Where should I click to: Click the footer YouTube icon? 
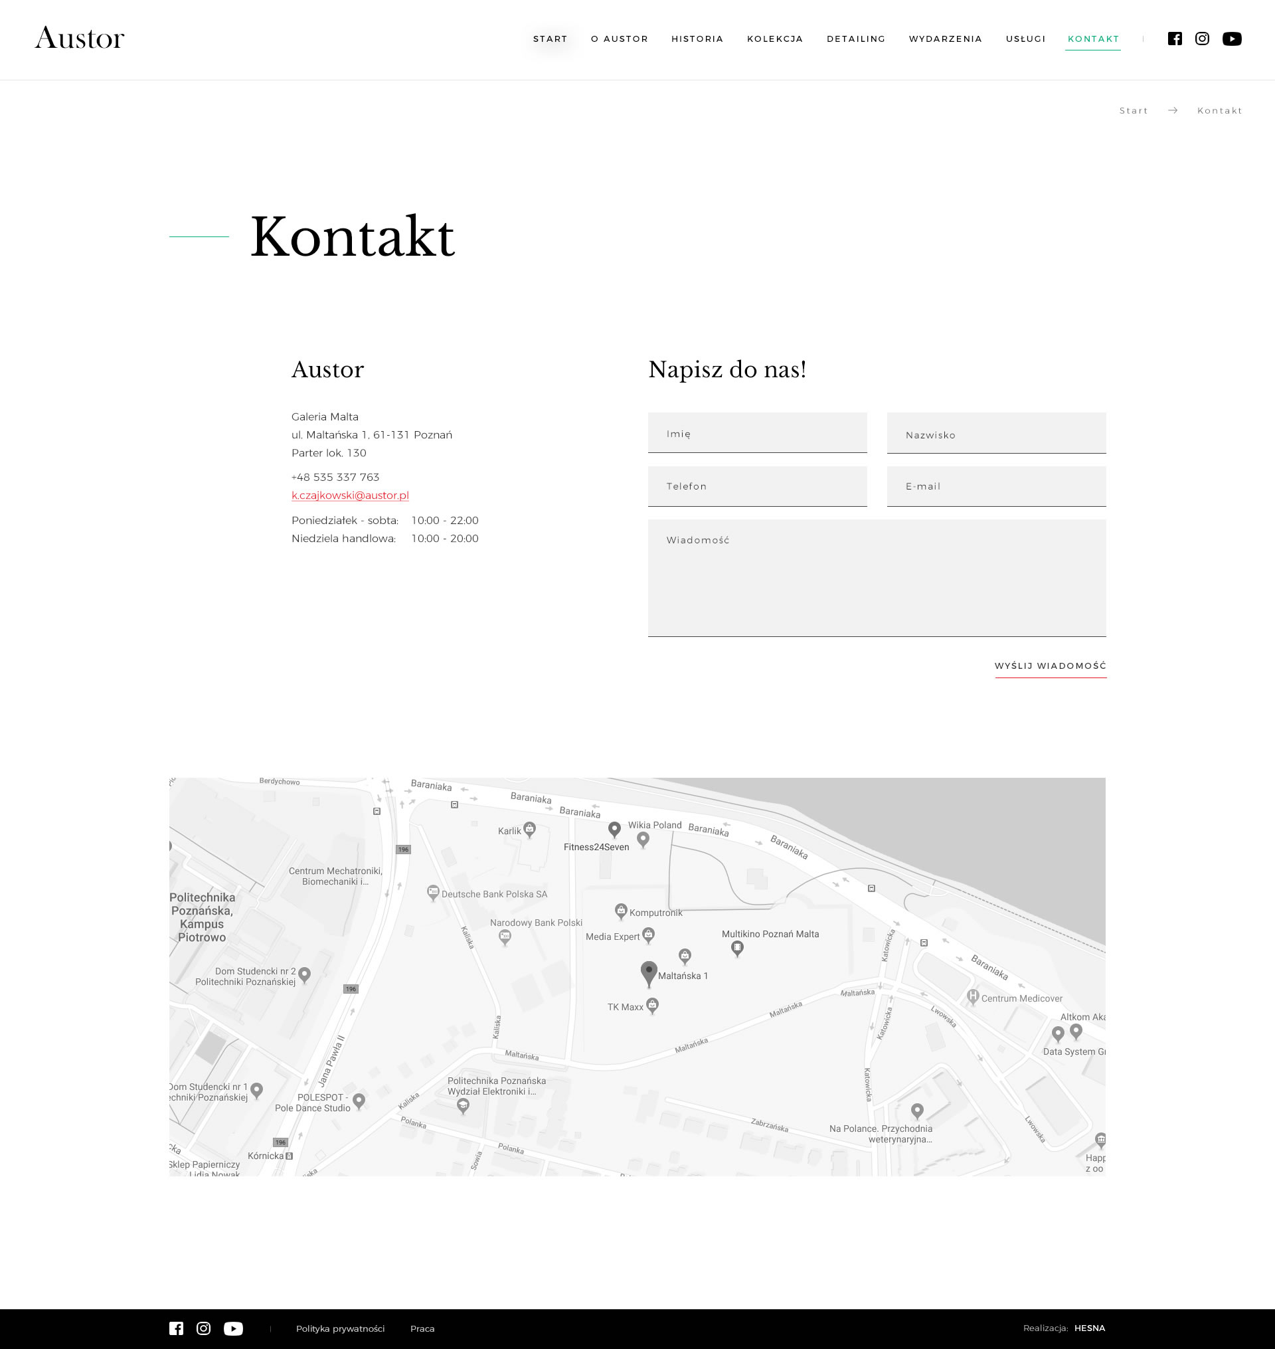tap(233, 1328)
